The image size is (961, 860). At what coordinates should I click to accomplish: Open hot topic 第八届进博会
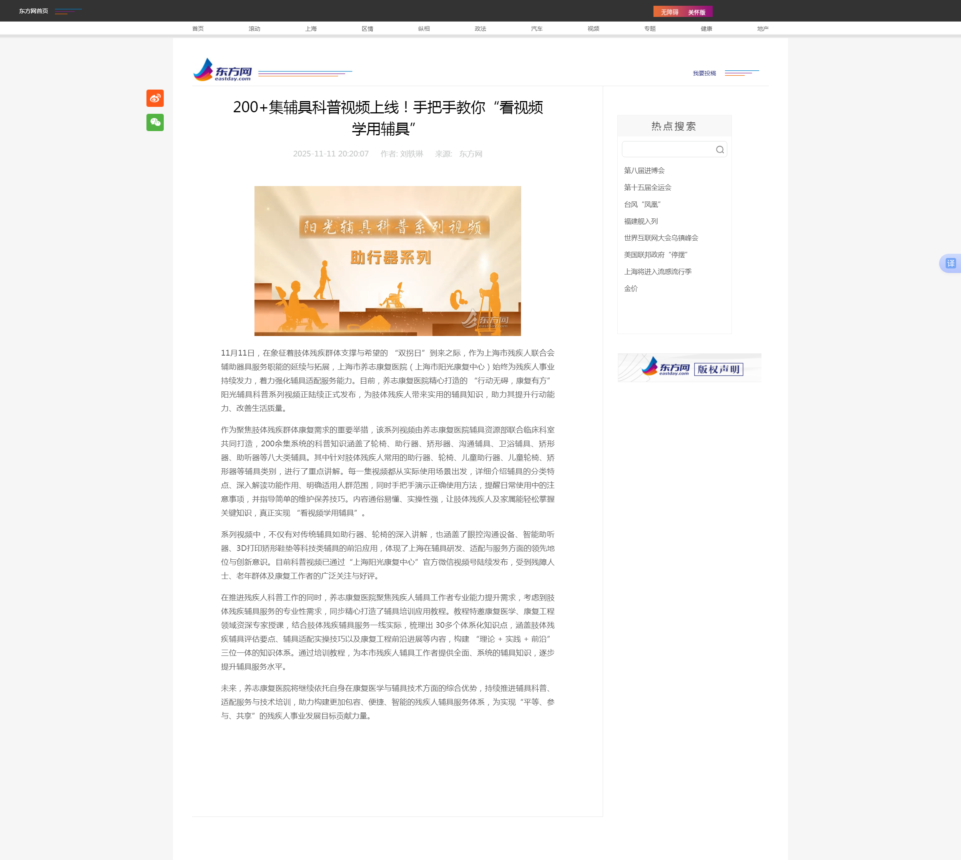coord(644,171)
